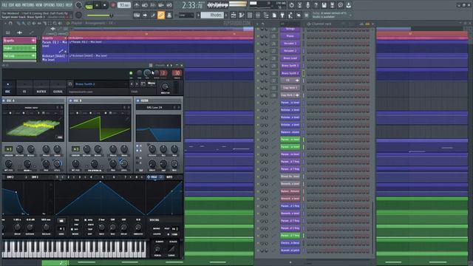Toggle mute LED of Vocoder 1 channel
The height and width of the screenshot is (266, 473).
coord(258,44)
